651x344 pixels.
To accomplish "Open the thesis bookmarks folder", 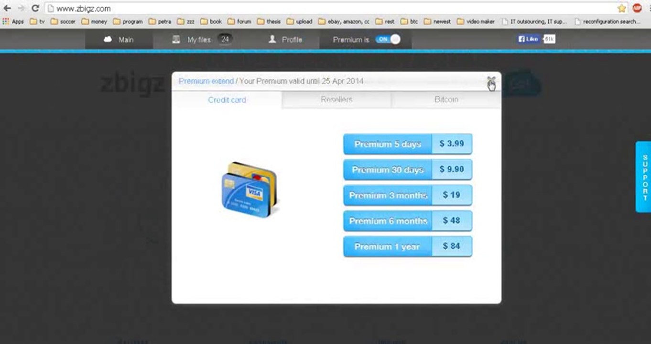I will tap(269, 21).
